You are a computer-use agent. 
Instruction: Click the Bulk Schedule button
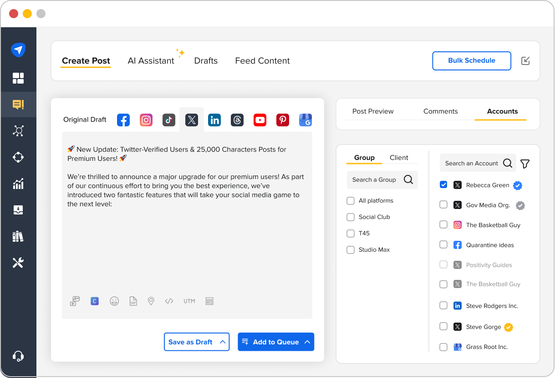point(471,60)
